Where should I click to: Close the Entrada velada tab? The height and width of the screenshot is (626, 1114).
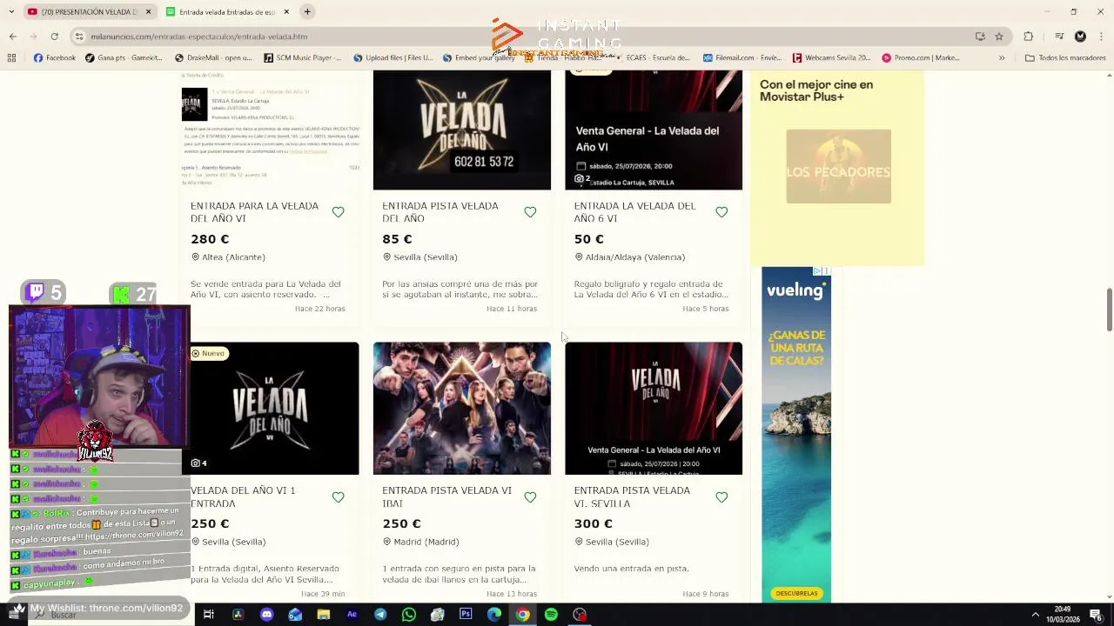pos(286,11)
